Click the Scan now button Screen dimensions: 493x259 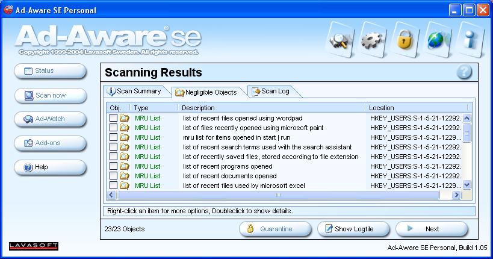[x=51, y=95]
